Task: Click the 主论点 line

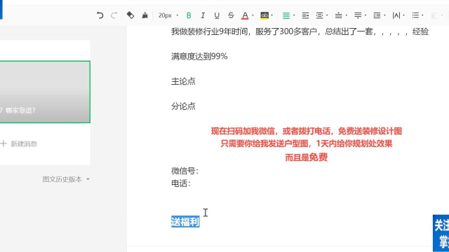Action: click(183, 81)
